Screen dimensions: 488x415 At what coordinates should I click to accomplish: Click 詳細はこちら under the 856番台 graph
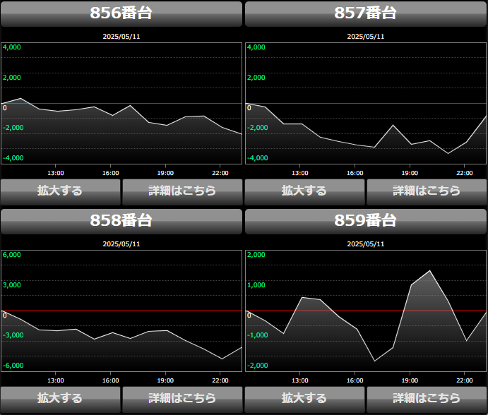pos(182,192)
